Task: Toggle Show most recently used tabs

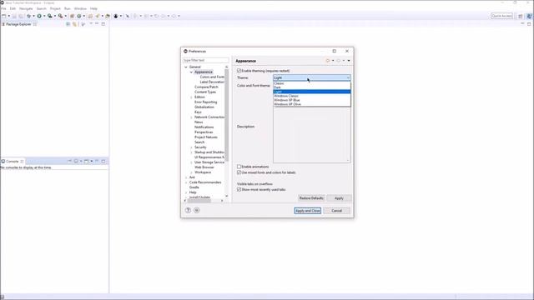Action: (239, 189)
